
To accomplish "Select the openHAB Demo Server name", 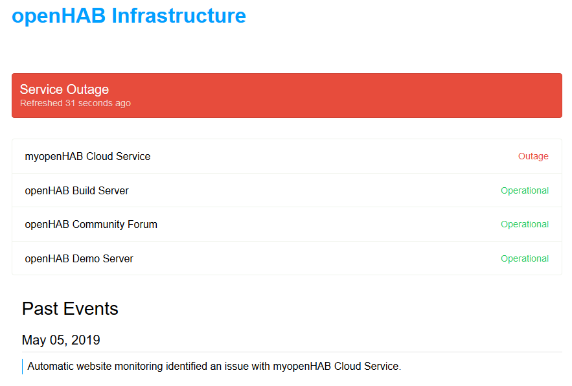I will click(79, 258).
